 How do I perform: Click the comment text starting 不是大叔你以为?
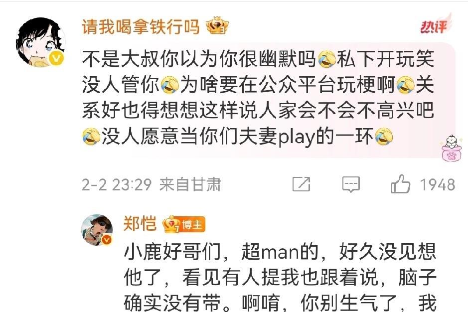[258, 98]
